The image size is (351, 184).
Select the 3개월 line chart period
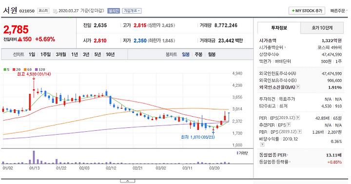pos(61,55)
